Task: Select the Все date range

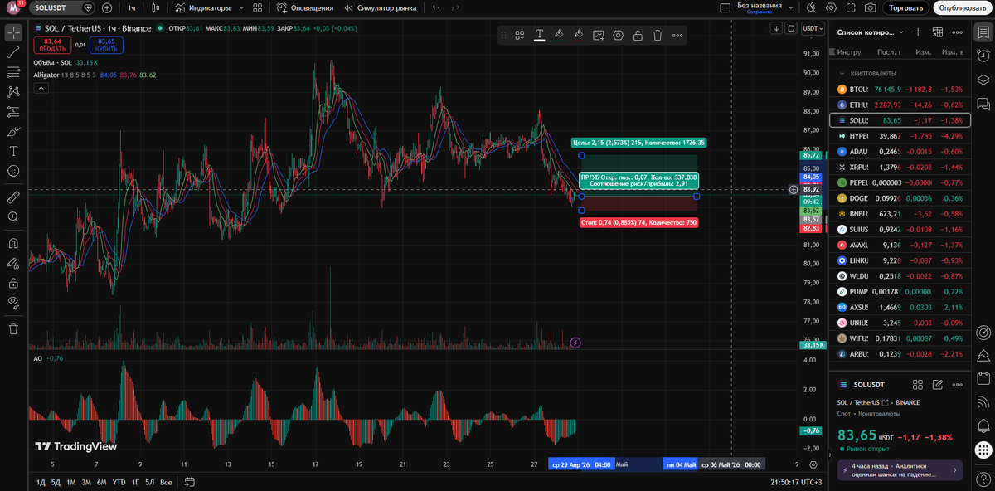Action: tap(166, 482)
